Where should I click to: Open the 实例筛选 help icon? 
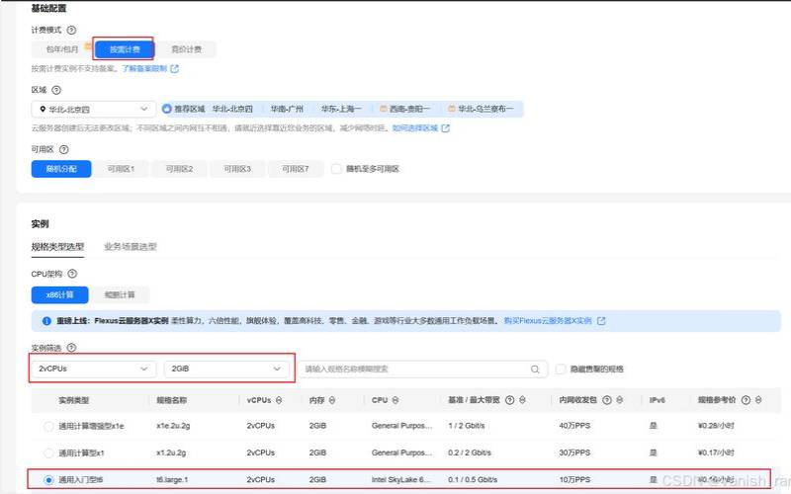coord(71,348)
